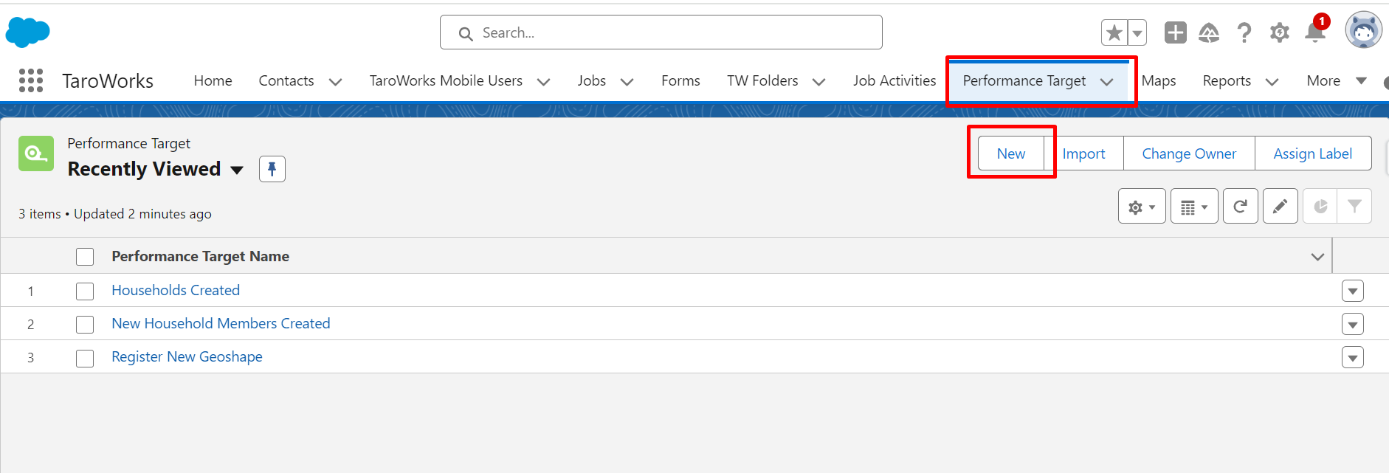Screen dimensions: 1389x473
Task: Tick the Households Created checkbox
Action: pyautogui.click(x=85, y=291)
